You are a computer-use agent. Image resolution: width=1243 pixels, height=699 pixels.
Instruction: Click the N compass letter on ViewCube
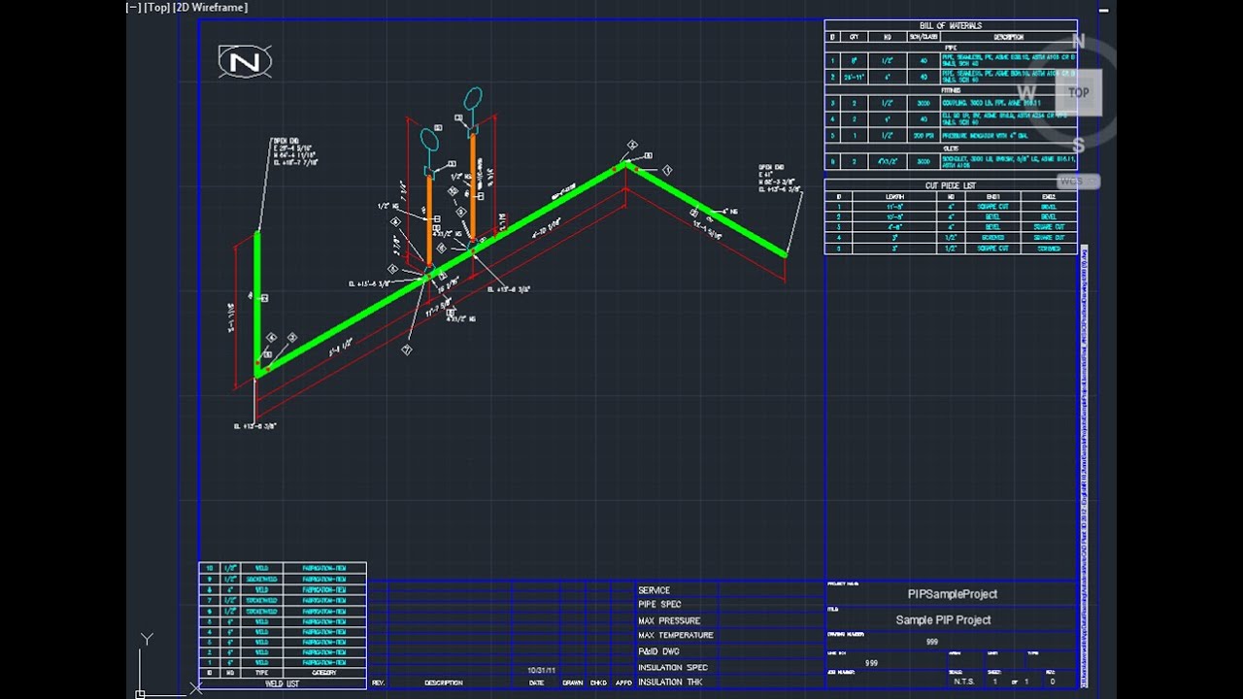pos(1078,42)
